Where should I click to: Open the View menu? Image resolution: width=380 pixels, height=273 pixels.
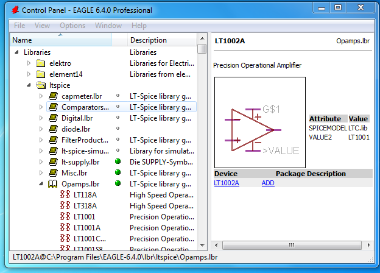tap(42, 26)
